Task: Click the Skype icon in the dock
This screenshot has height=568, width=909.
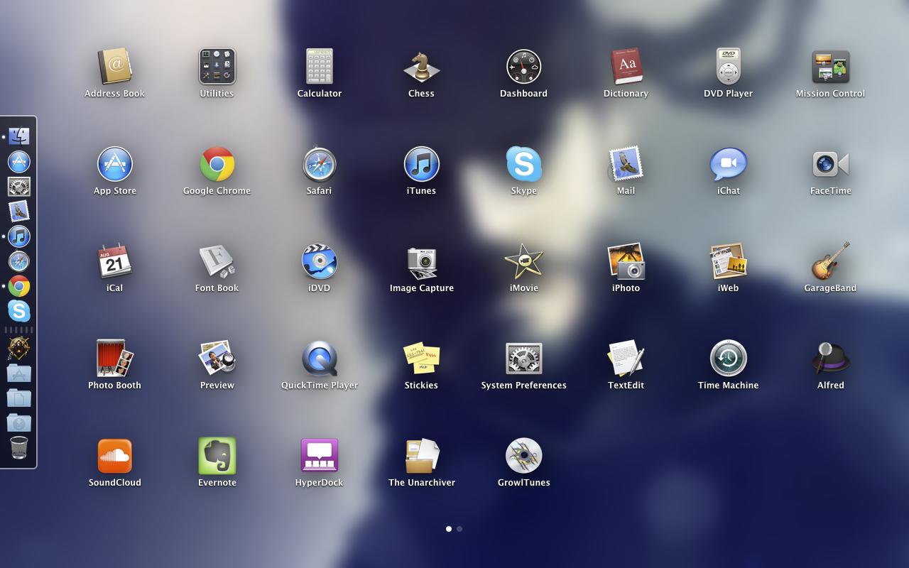Action: point(19,311)
